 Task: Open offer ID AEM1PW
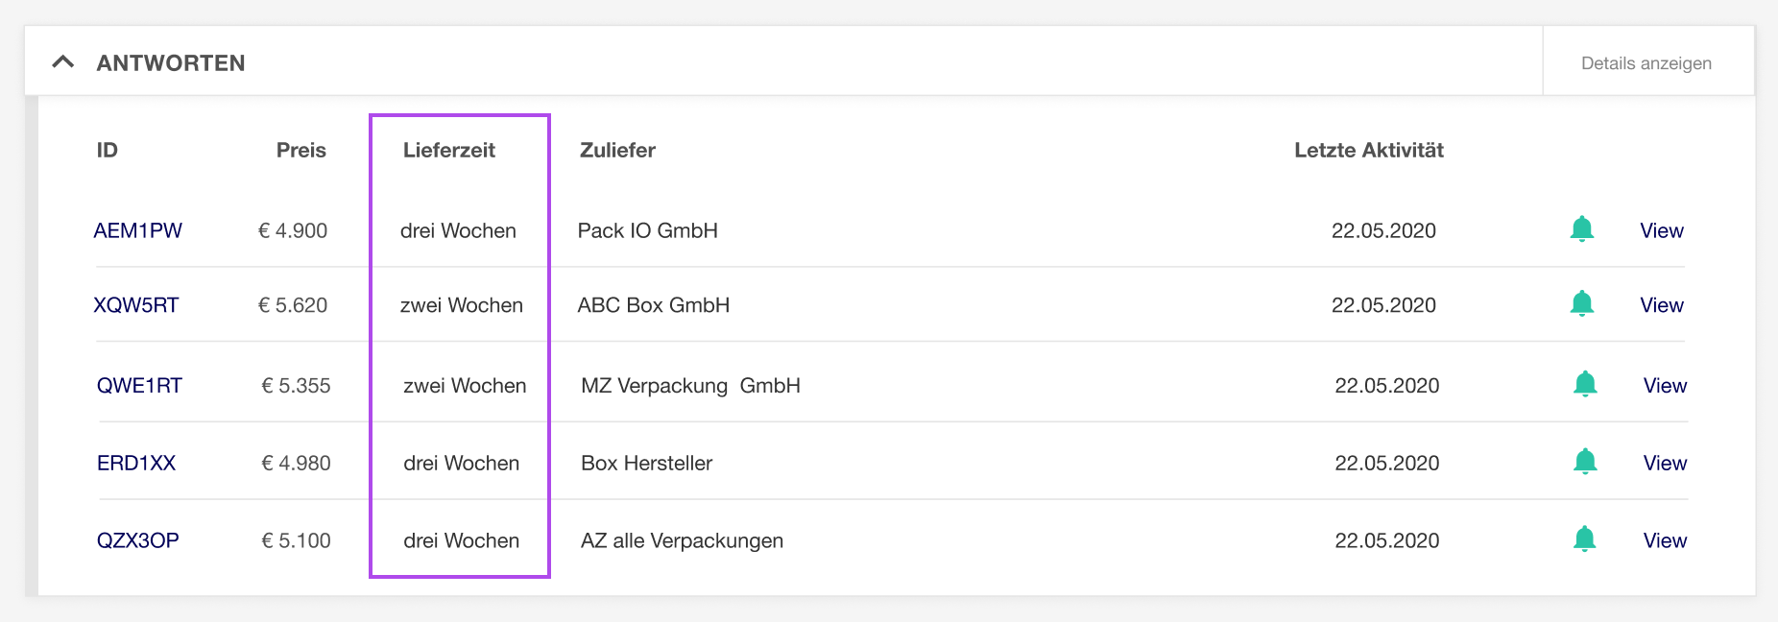(x=137, y=230)
